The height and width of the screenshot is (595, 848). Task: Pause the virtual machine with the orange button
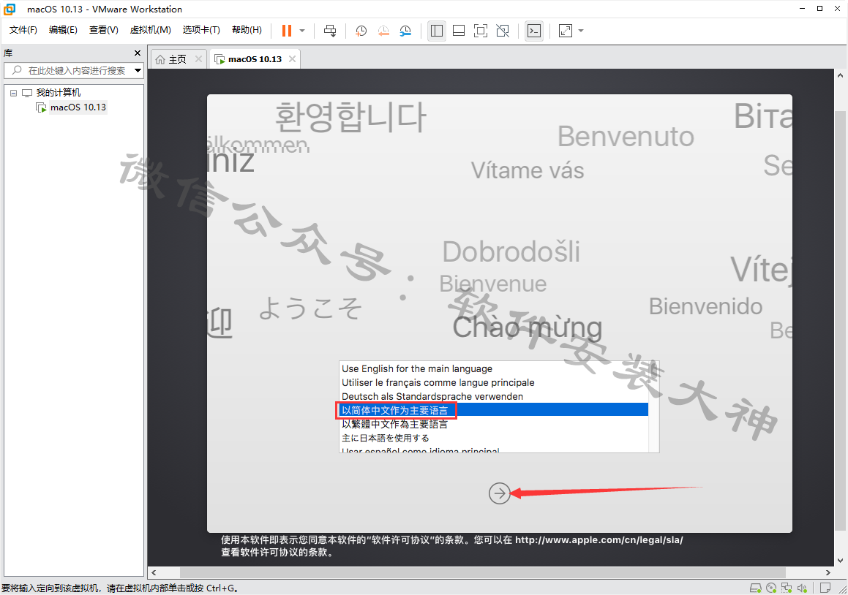point(287,31)
